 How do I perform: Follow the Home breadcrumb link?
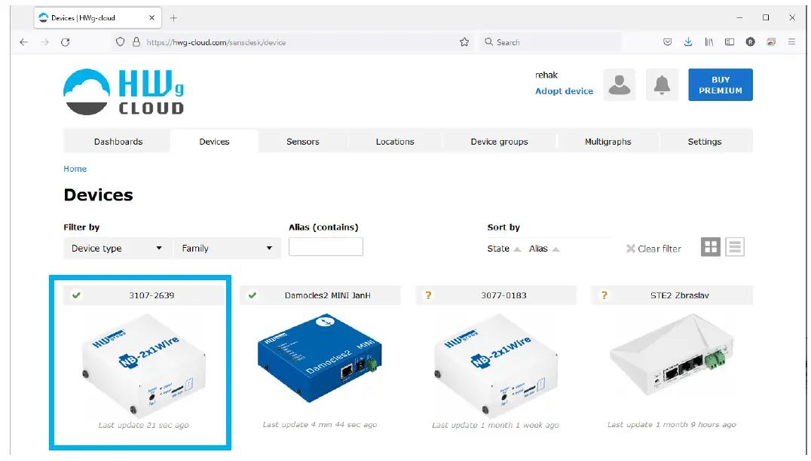[75, 169]
